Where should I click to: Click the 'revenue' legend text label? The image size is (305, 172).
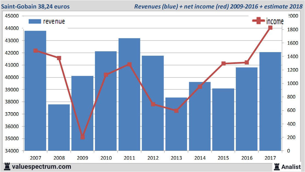click(54, 21)
